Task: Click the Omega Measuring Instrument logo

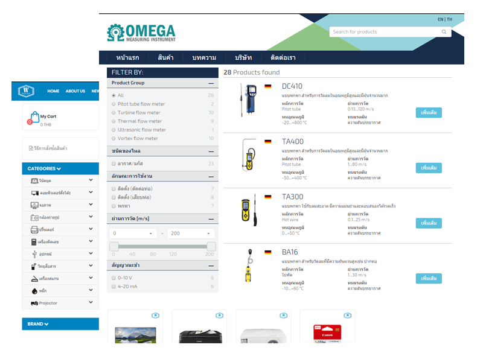Action: (x=141, y=33)
